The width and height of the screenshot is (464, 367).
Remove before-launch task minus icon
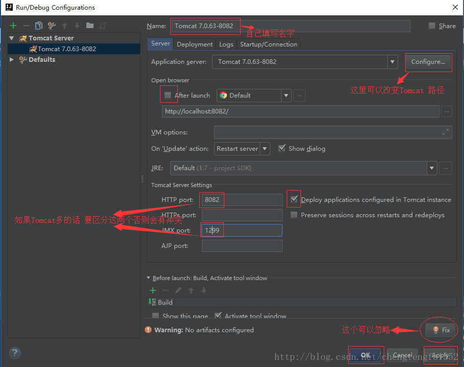coord(166,290)
